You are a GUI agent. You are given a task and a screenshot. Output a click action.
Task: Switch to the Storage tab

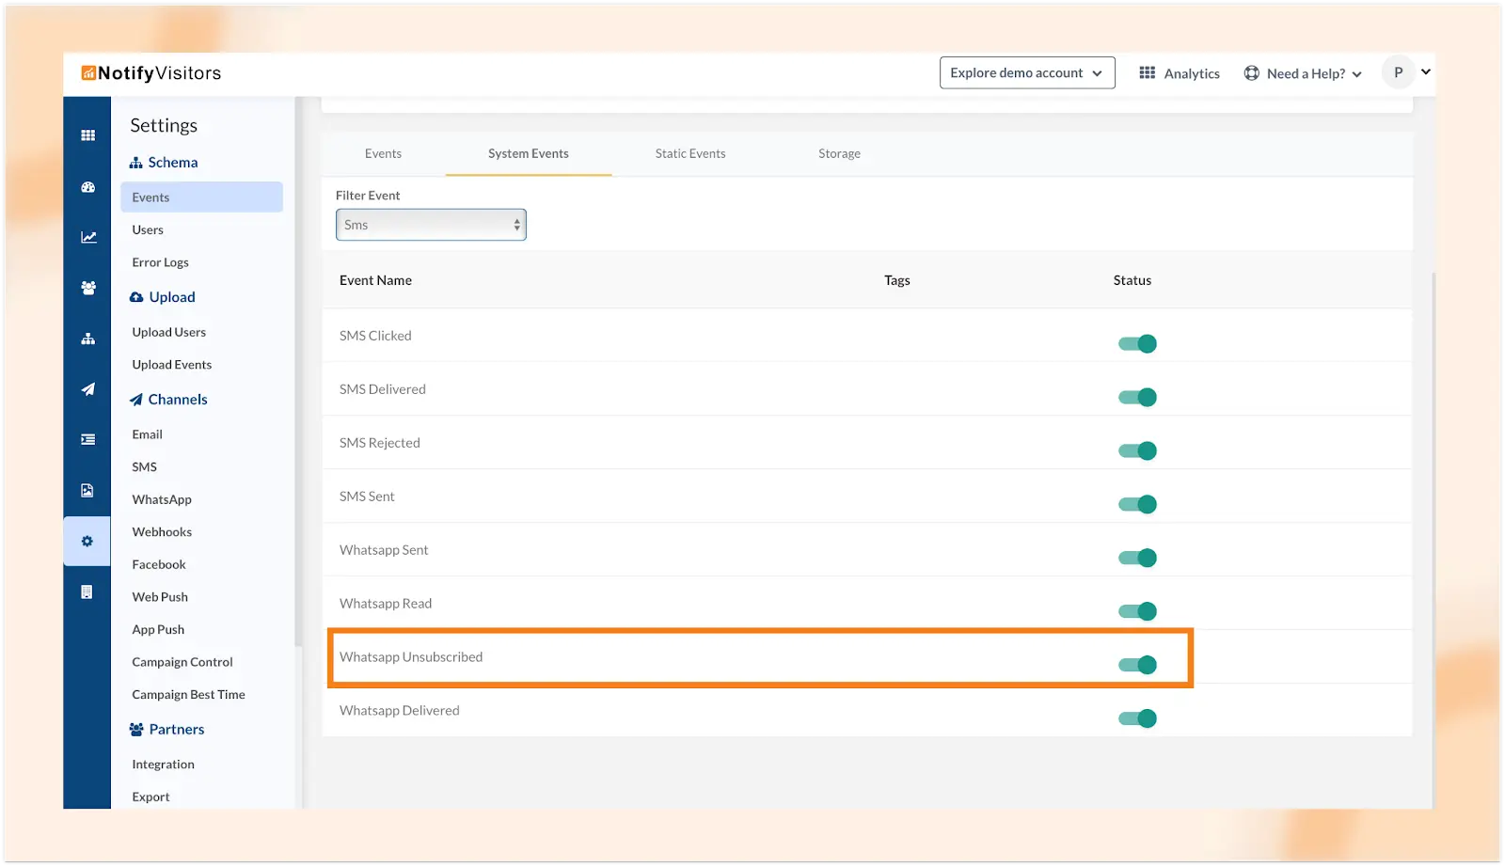coord(839,153)
